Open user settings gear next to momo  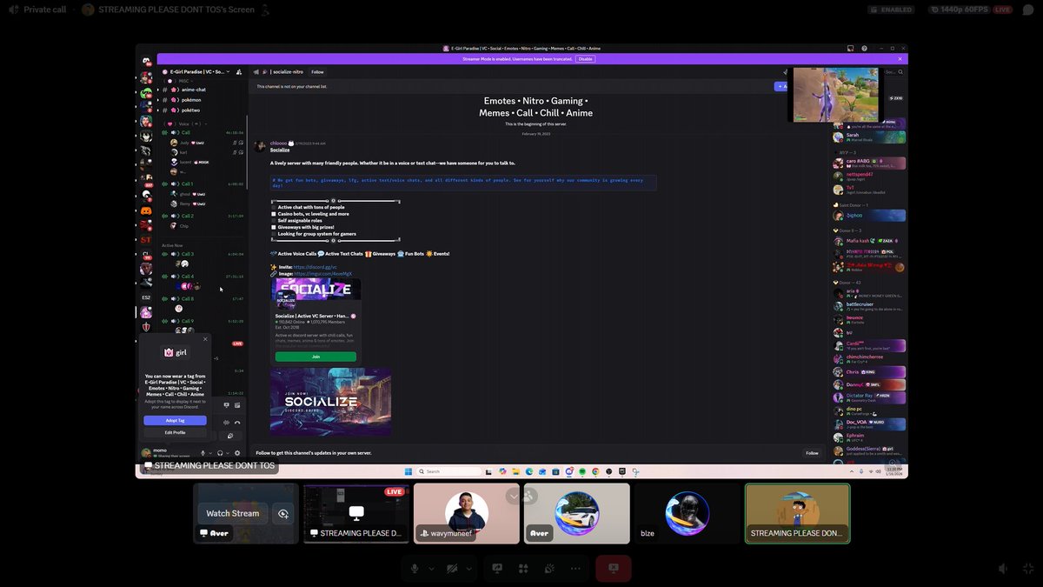point(237,451)
